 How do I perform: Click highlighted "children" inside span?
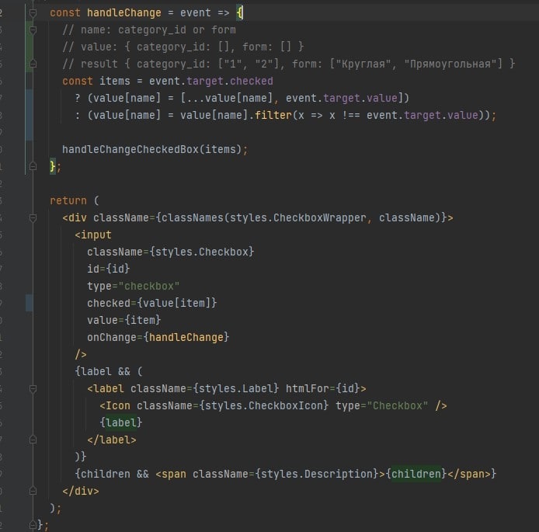pyautogui.click(x=416, y=475)
